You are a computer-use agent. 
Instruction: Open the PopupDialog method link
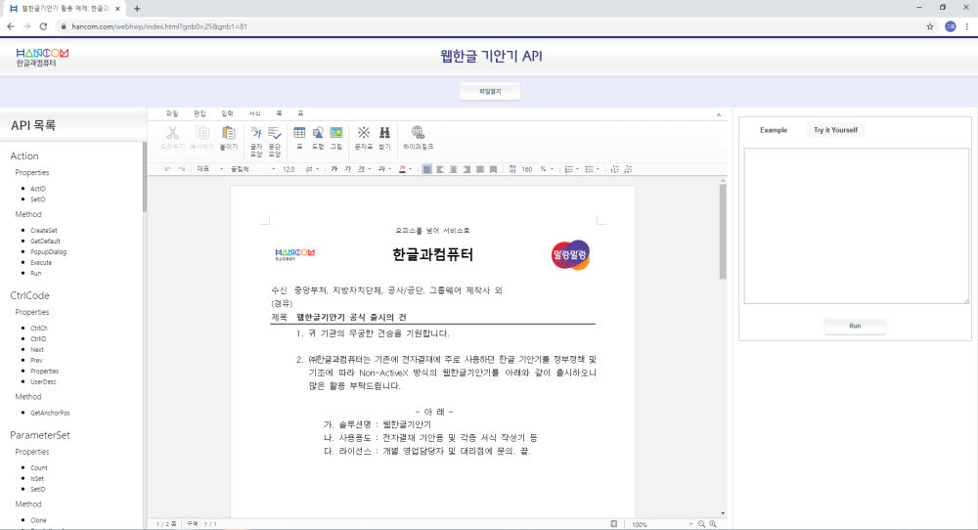click(48, 252)
